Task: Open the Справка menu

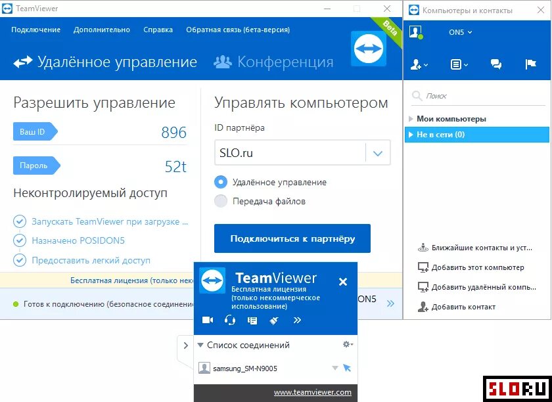Action: pos(158,30)
